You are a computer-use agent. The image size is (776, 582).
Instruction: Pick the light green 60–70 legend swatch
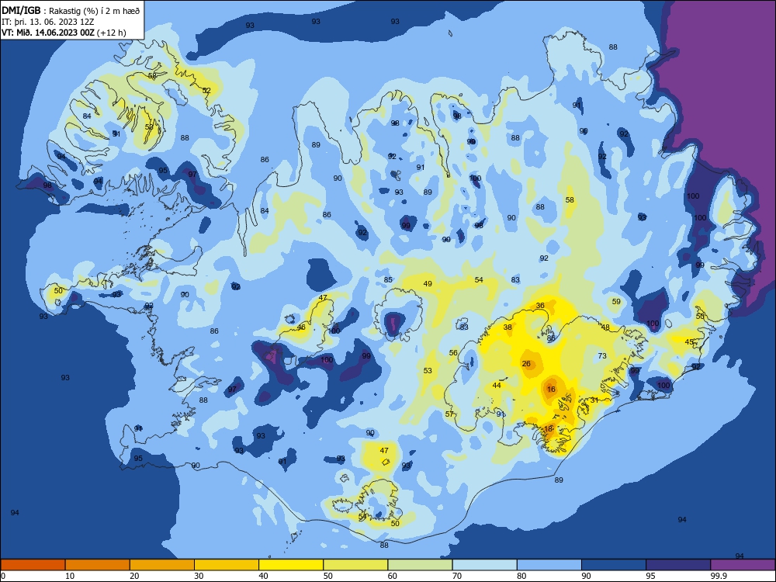coord(420,565)
